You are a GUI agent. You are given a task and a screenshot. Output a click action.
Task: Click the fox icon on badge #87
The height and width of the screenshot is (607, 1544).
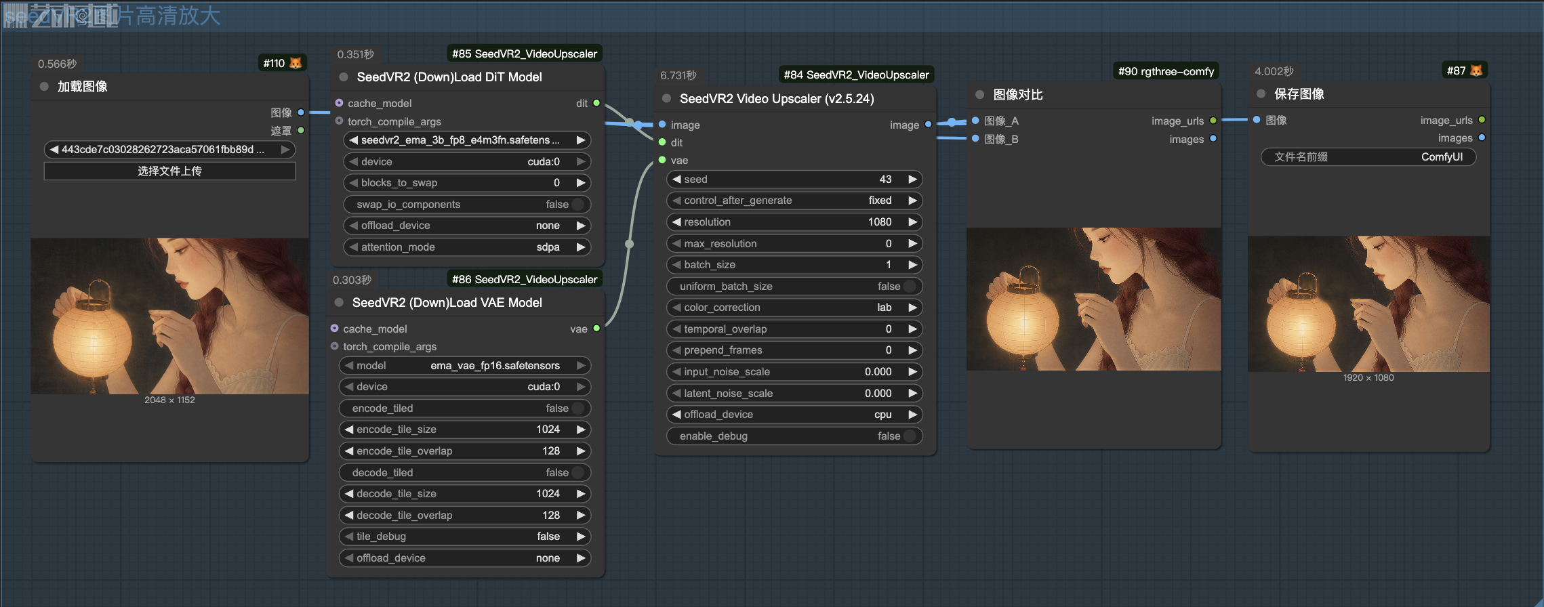pos(1476,70)
